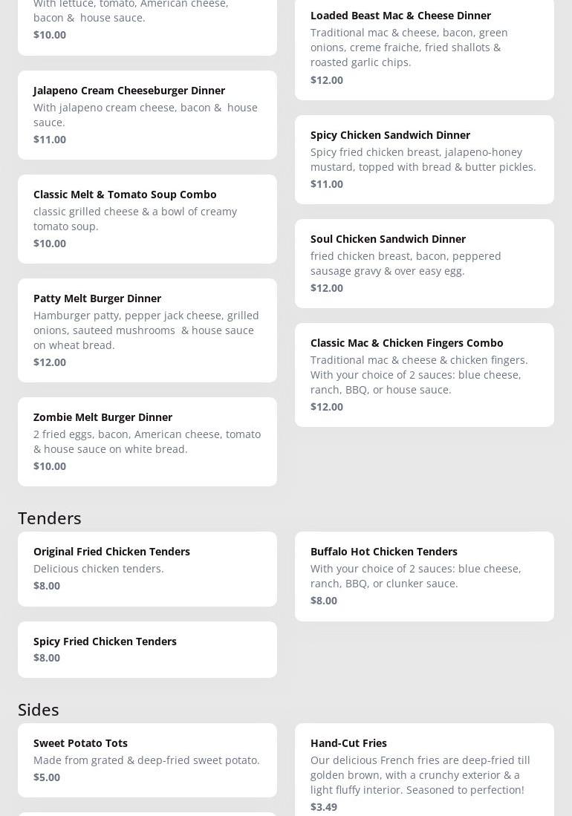Select the Jalapeno Cream Cheeseburger Dinner card
The image size is (572, 816).
[x=147, y=114]
